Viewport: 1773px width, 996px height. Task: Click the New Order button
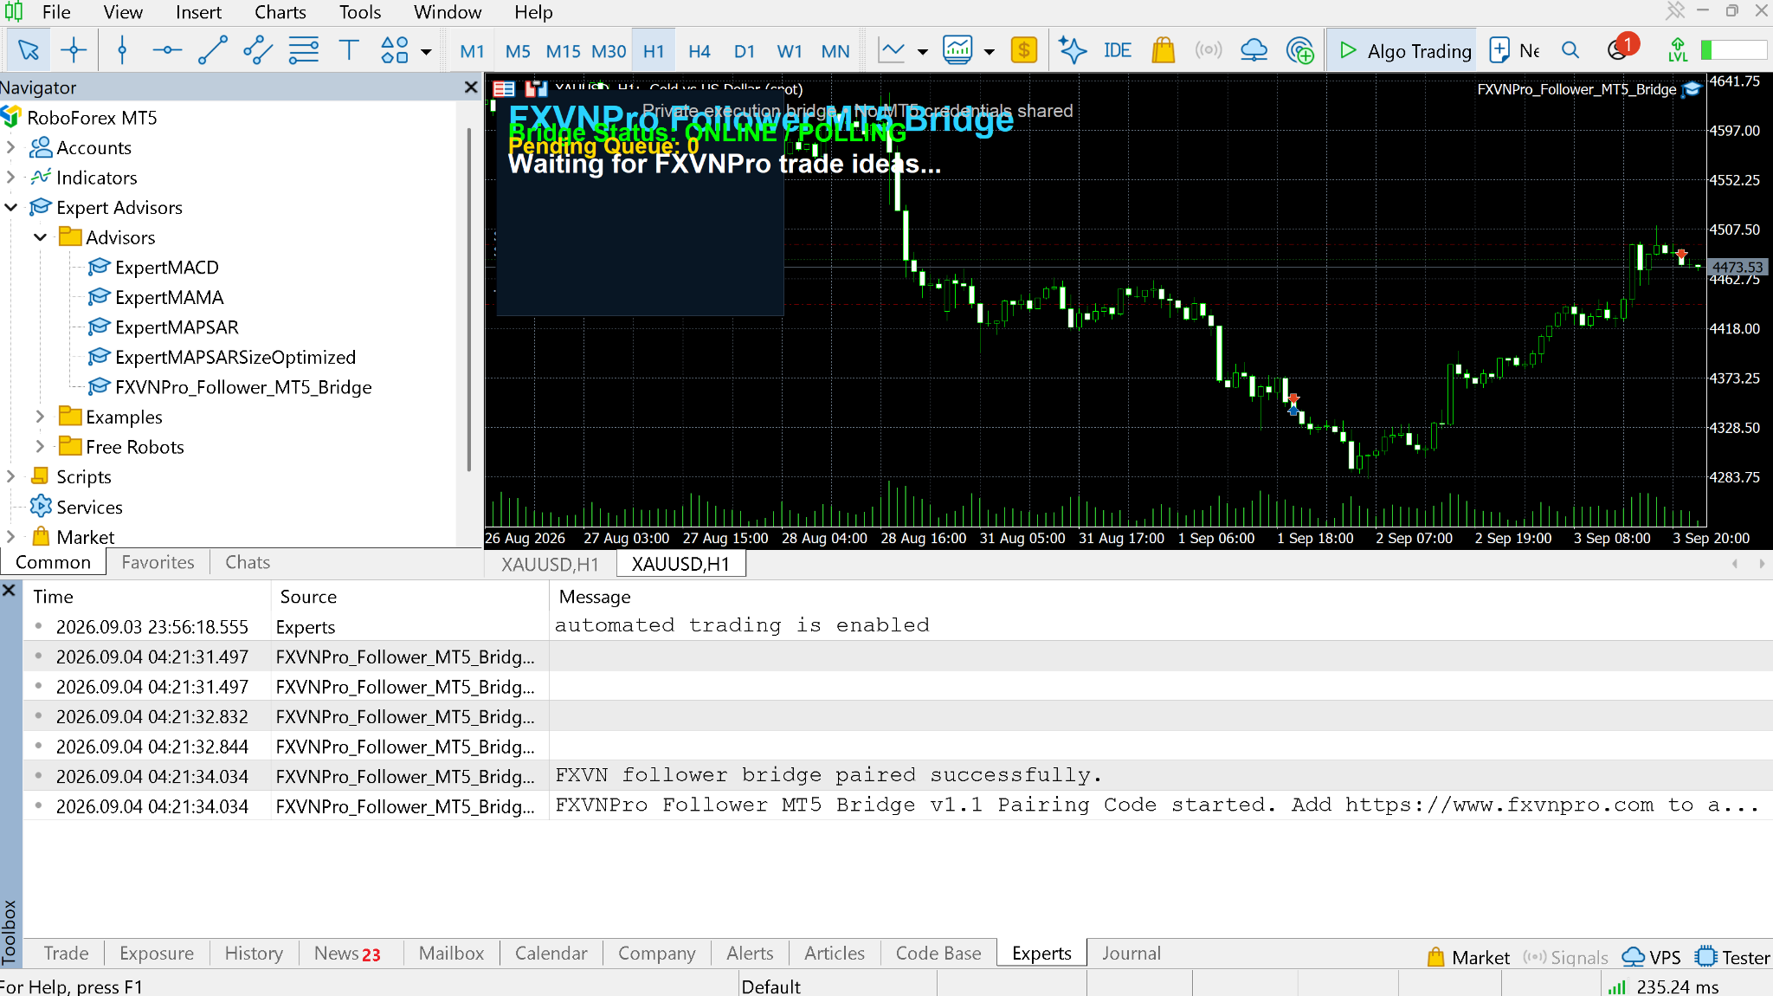pos(1514,51)
